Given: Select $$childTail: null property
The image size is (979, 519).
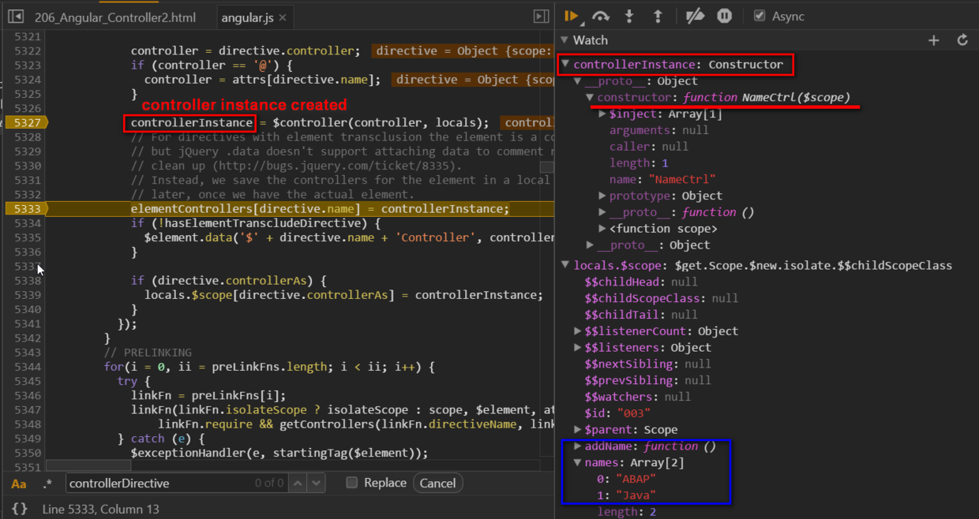Looking at the screenshot, I should tap(641, 315).
